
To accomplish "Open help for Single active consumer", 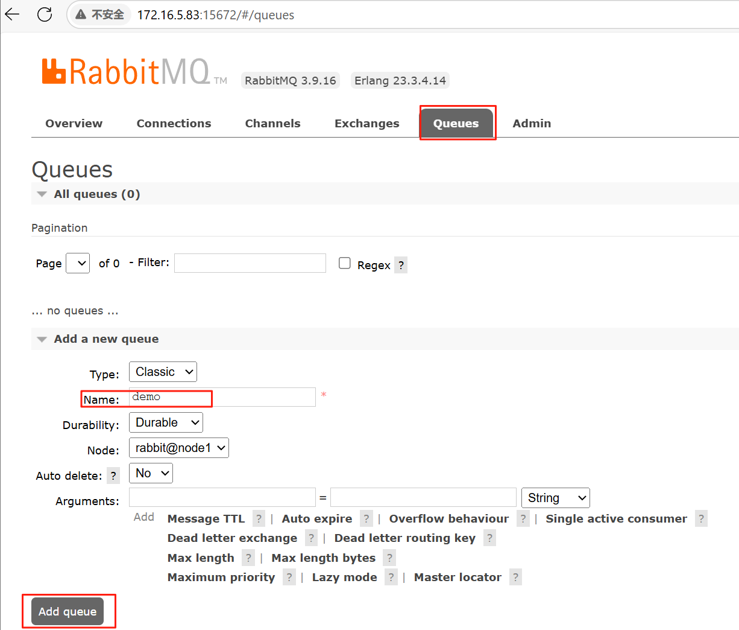I will 701,518.
